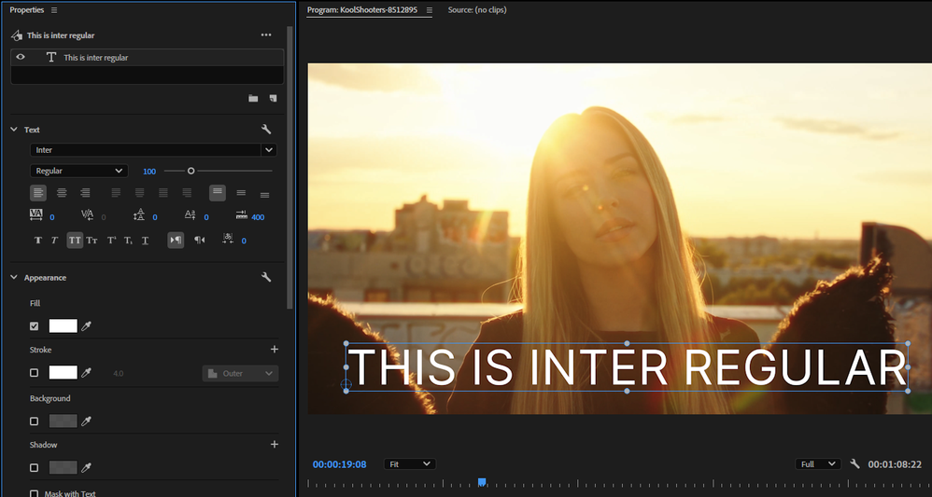The height and width of the screenshot is (497, 932).
Task: Open the Properties panel menu
Action: click(54, 10)
